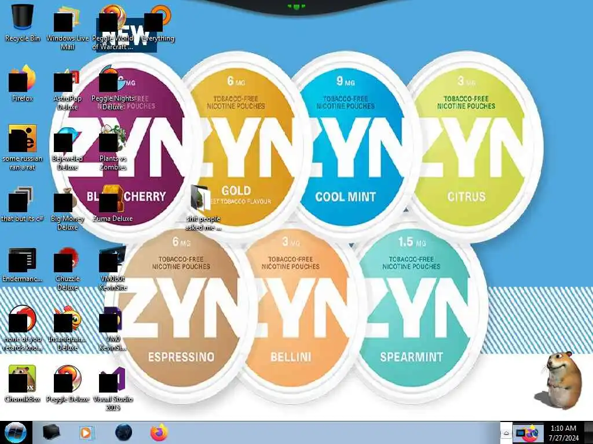Screen dimensions: 593x444
Task: Launch Chuzzle Deluxe
Action: [x=67, y=269]
